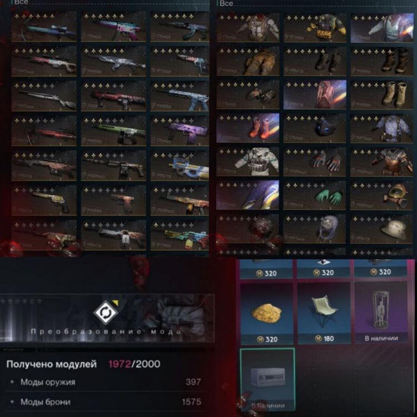Select the orange boots armor item
417x417 pixels.
pyautogui.click(x=248, y=128)
